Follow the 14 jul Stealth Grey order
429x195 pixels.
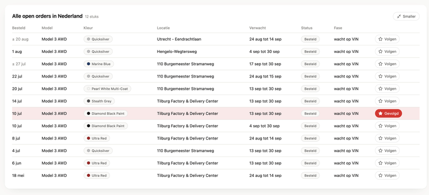tap(387, 101)
